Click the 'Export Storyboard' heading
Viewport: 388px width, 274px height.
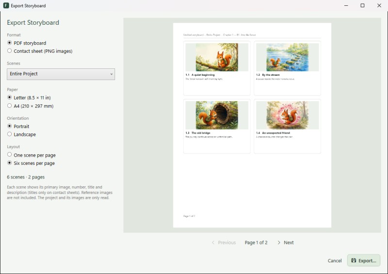(33, 22)
